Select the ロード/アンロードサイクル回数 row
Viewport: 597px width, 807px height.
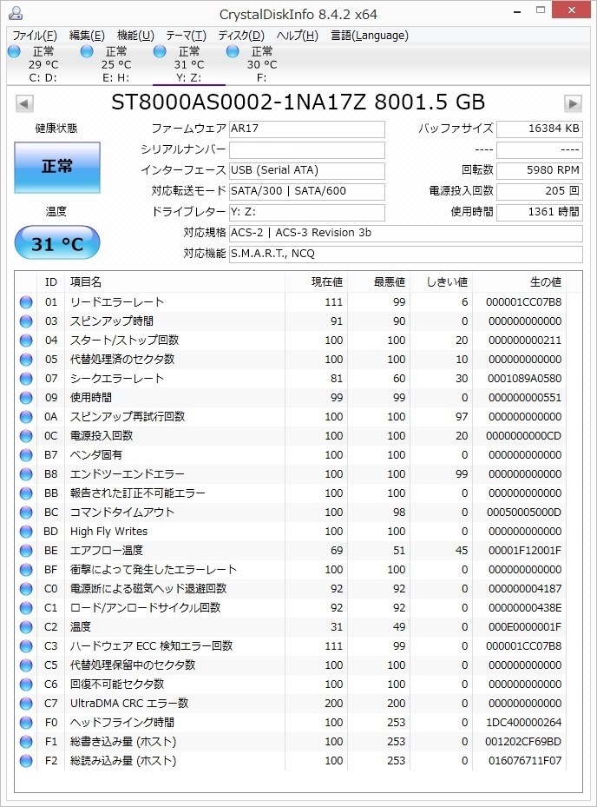[x=291, y=608]
